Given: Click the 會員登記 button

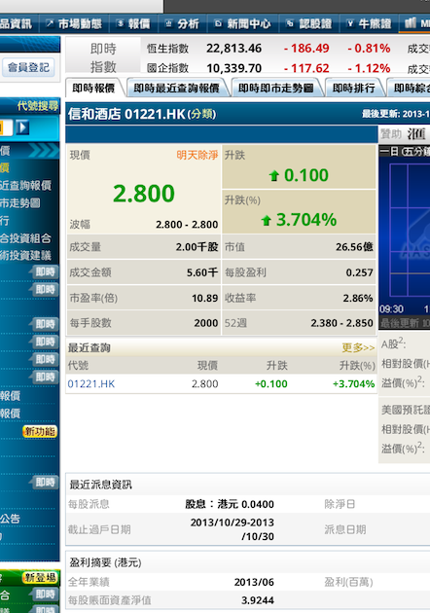Looking at the screenshot, I should (28, 67).
